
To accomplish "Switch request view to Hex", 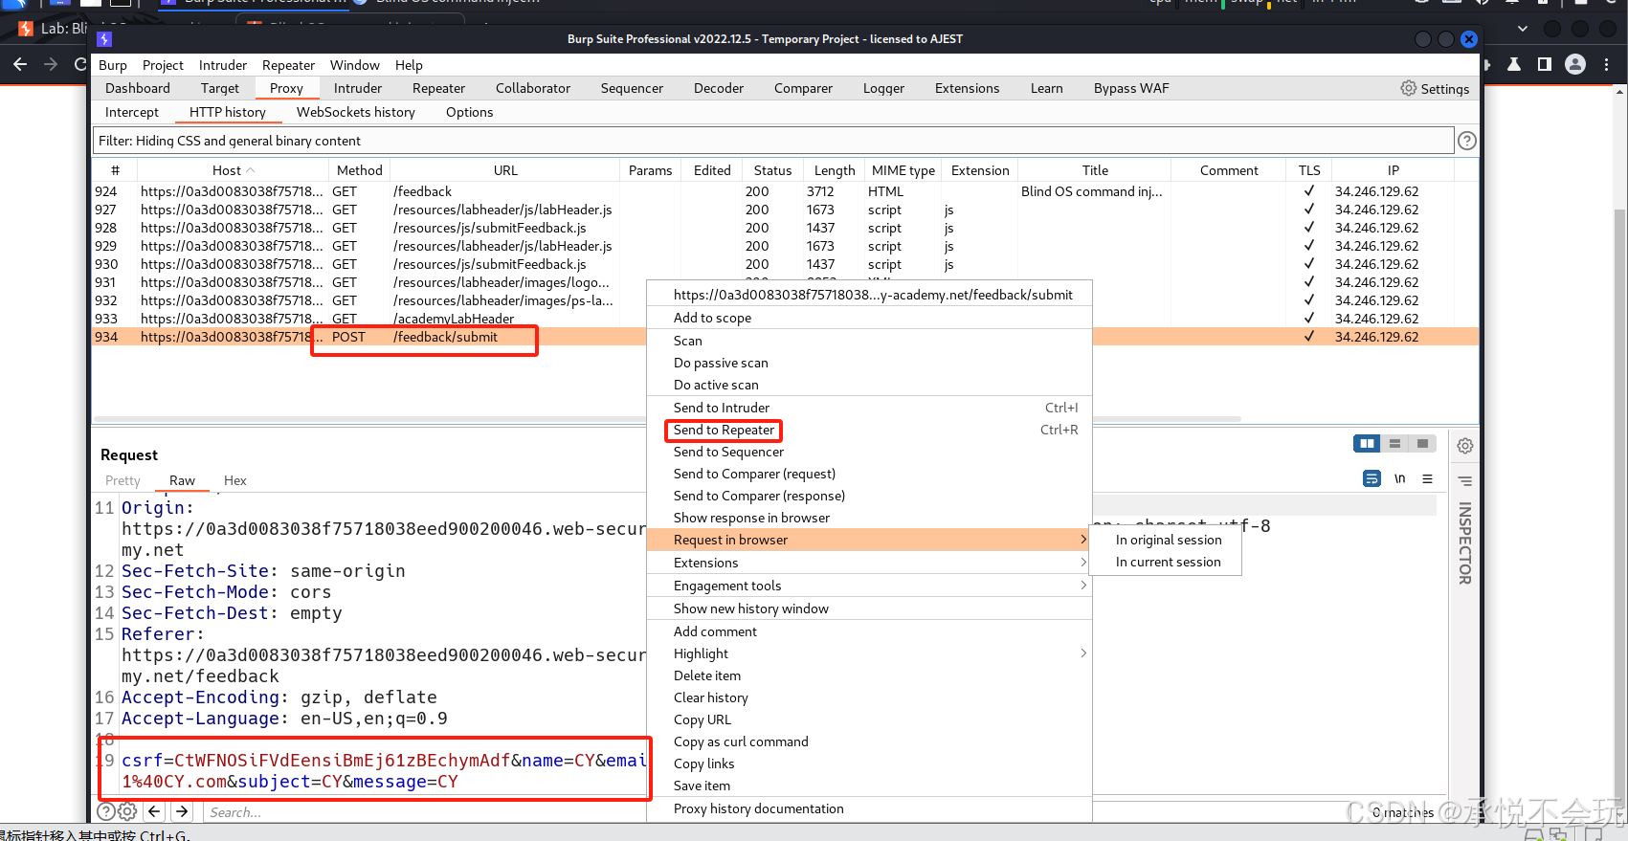I will (235, 480).
